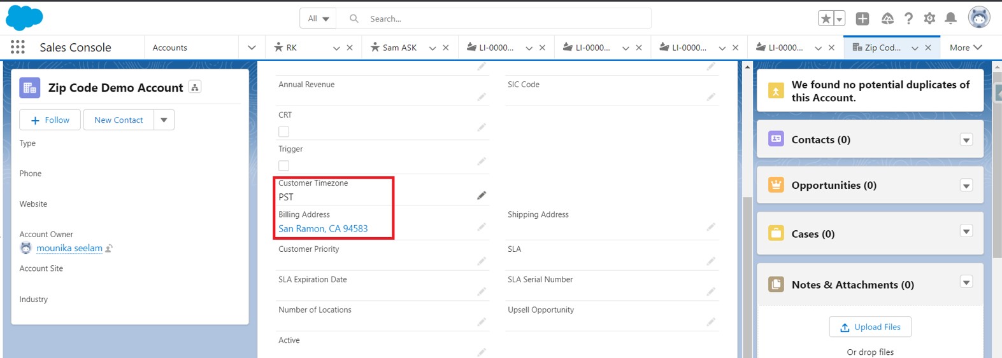Edit Shipping Address with pencil icon
Image resolution: width=1002 pixels, height=358 pixels.
coord(711,227)
